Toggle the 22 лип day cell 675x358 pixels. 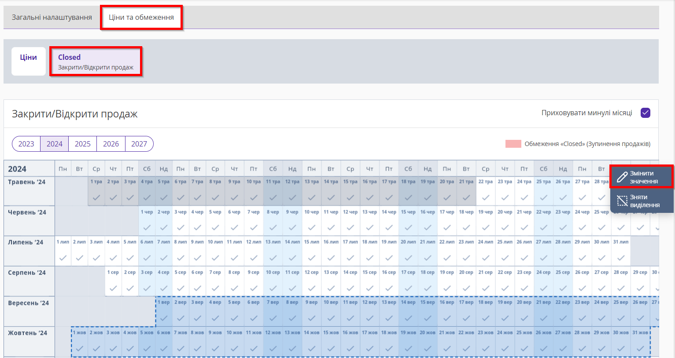click(447, 251)
